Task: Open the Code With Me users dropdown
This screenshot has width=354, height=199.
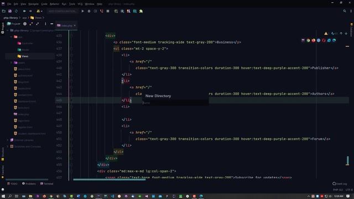Action: pyautogui.click(x=39, y=11)
